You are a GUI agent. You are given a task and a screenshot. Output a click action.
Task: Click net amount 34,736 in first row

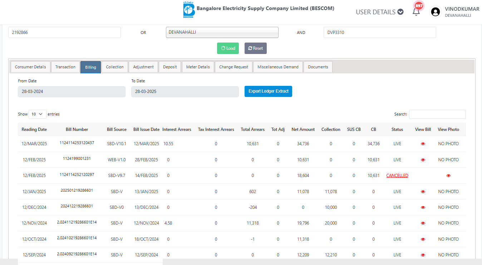click(x=303, y=144)
